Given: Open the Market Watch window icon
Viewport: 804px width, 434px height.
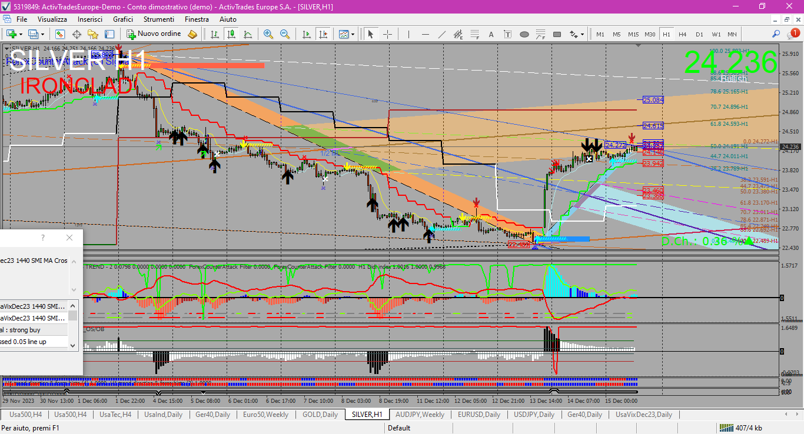Looking at the screenshot, I should coord(60,34).
